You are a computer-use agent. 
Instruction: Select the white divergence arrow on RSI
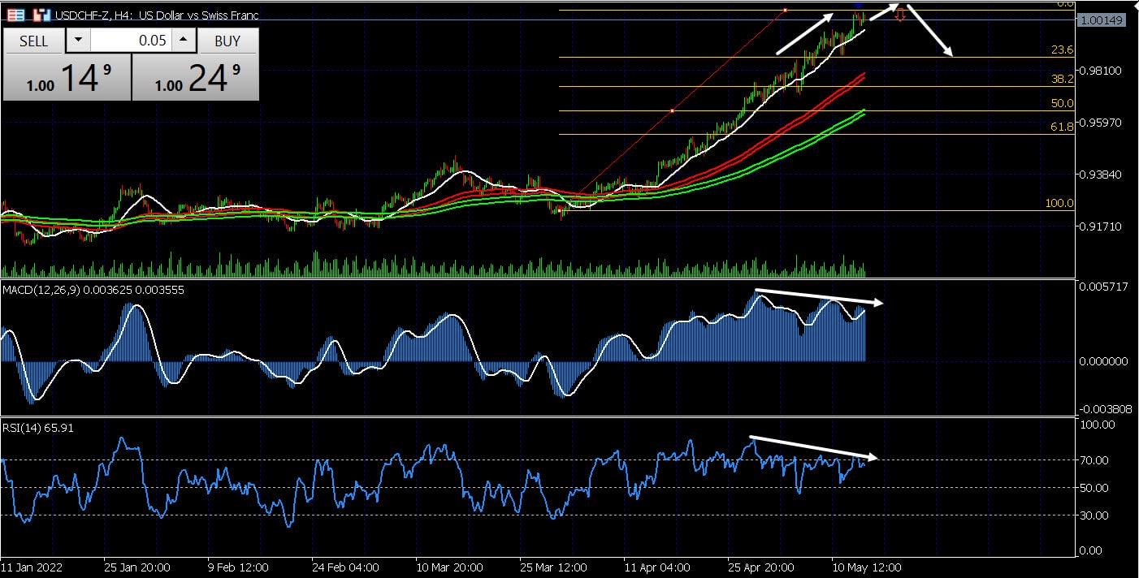(812, 447)
